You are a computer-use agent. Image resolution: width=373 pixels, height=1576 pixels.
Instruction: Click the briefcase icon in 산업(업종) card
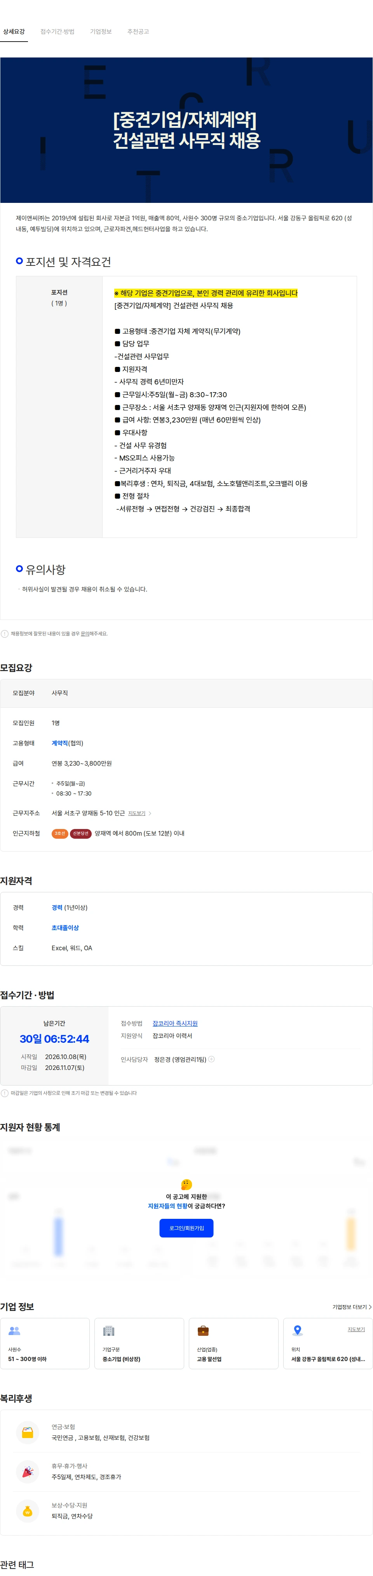point(203,1331)
